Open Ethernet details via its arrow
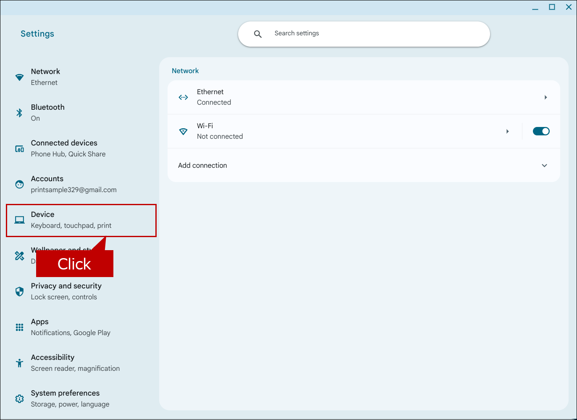Viewport: 577px width, 420px height. [546, 97]
